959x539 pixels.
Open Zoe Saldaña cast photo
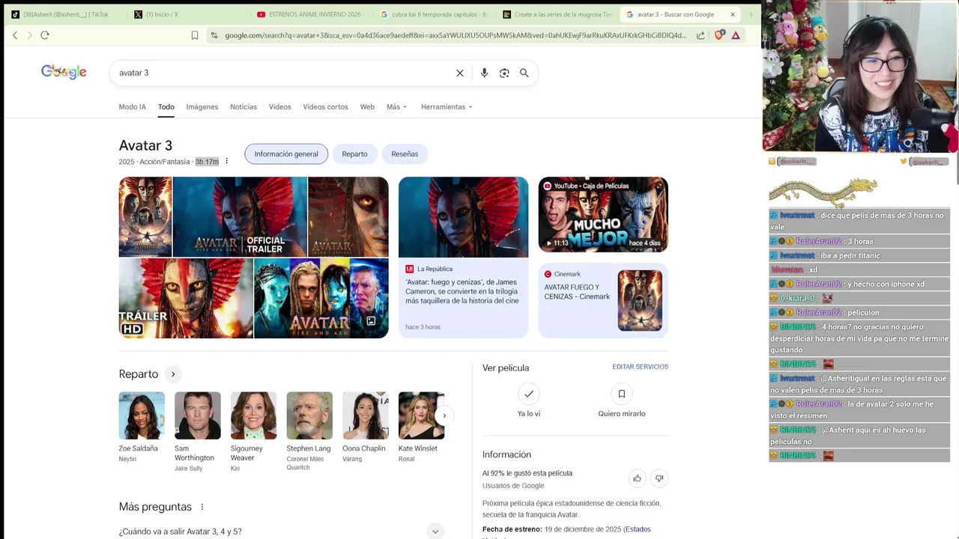142,415
